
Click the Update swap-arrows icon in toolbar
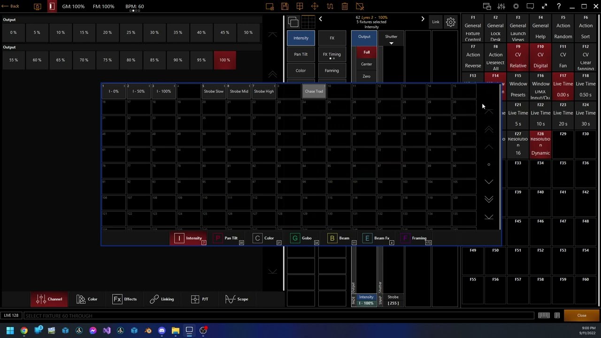[x=330, y=7]
